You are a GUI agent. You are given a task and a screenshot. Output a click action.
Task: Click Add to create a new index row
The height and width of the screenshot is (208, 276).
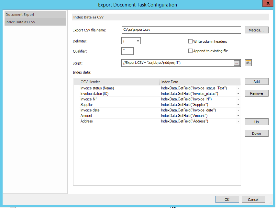point(256,81)
